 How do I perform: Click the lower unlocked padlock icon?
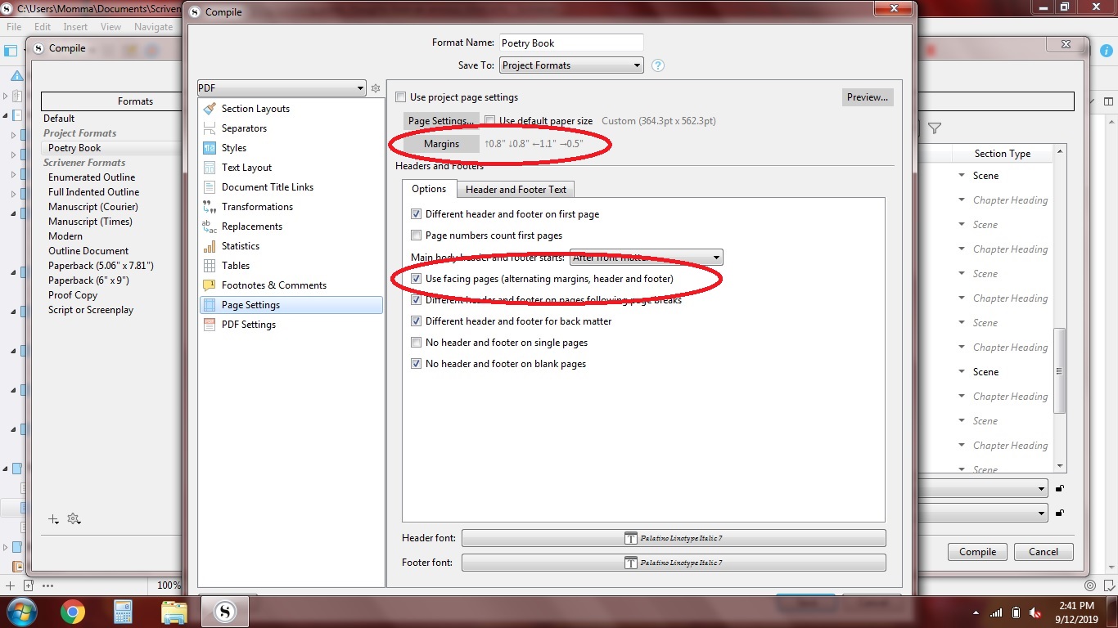pos(1060,513)
